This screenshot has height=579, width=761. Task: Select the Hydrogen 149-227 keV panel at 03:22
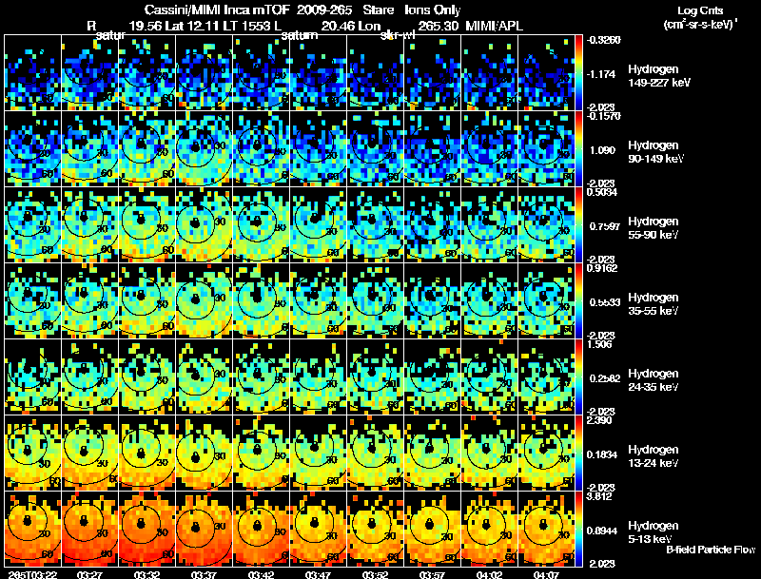(x=33, y=73)
